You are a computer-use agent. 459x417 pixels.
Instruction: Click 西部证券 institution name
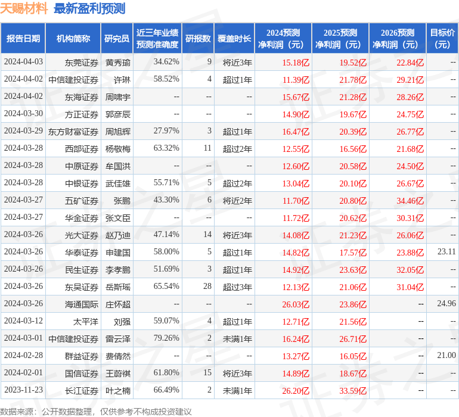(x=82, y=149)
